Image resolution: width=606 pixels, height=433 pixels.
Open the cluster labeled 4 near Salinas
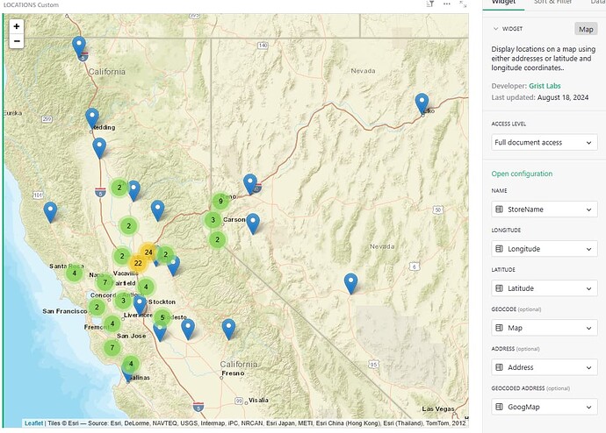tap(131, 364)
